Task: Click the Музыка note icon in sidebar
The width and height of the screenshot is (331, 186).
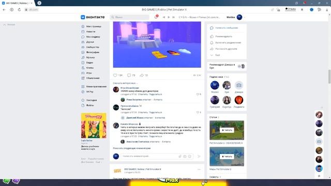Action: (83, 57)
